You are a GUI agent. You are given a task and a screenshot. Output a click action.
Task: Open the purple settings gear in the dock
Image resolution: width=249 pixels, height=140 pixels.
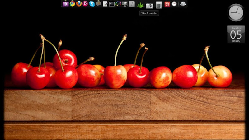[x=66, y=4]
